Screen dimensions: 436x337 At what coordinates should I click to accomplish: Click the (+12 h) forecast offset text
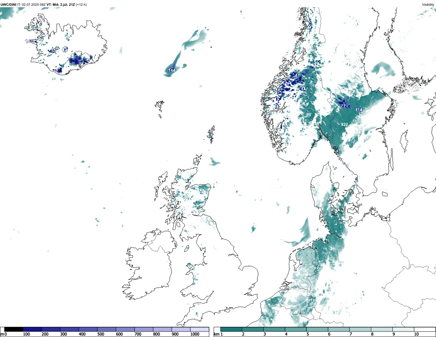(81, 5)
